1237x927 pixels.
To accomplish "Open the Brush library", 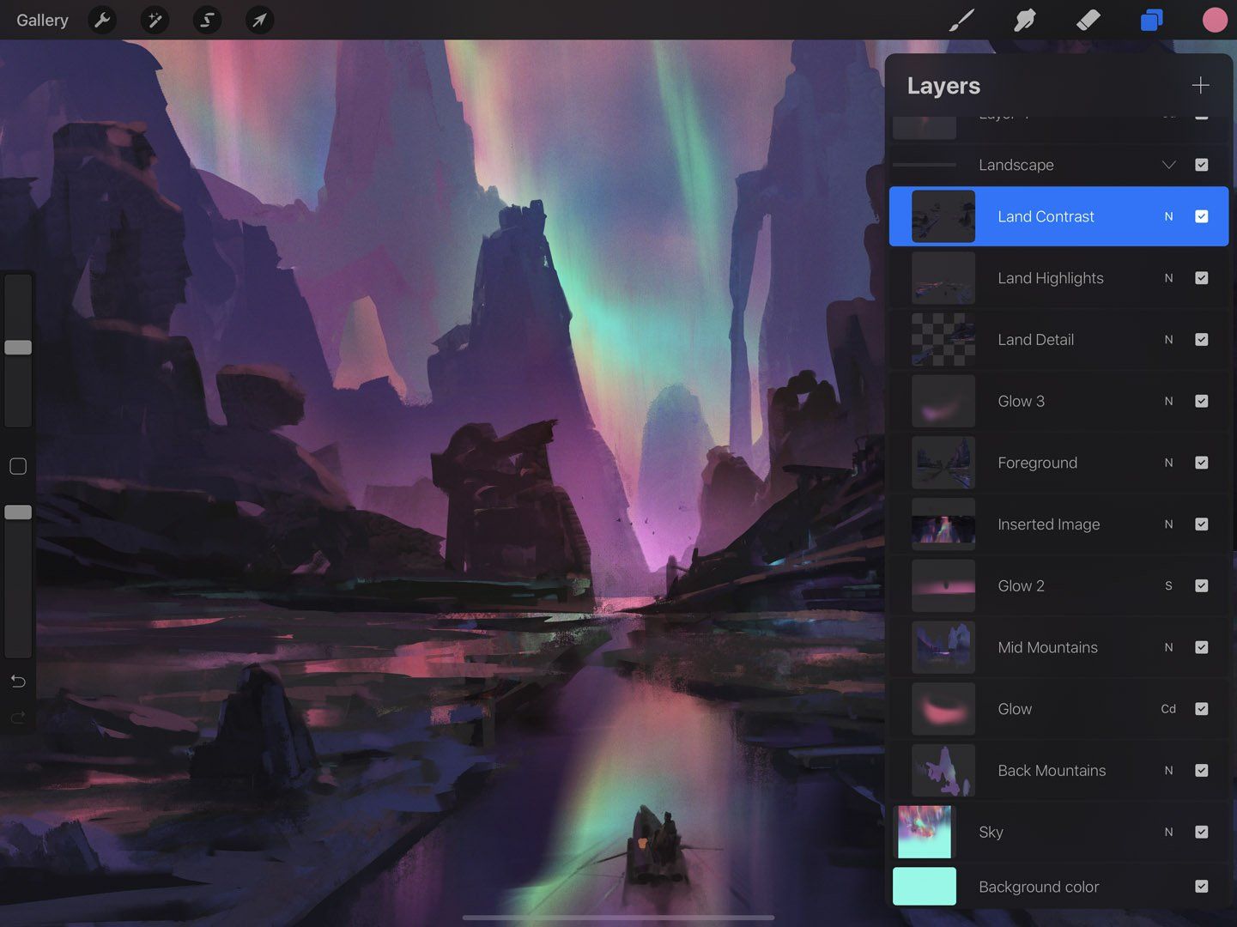I will tap(961, 20).
